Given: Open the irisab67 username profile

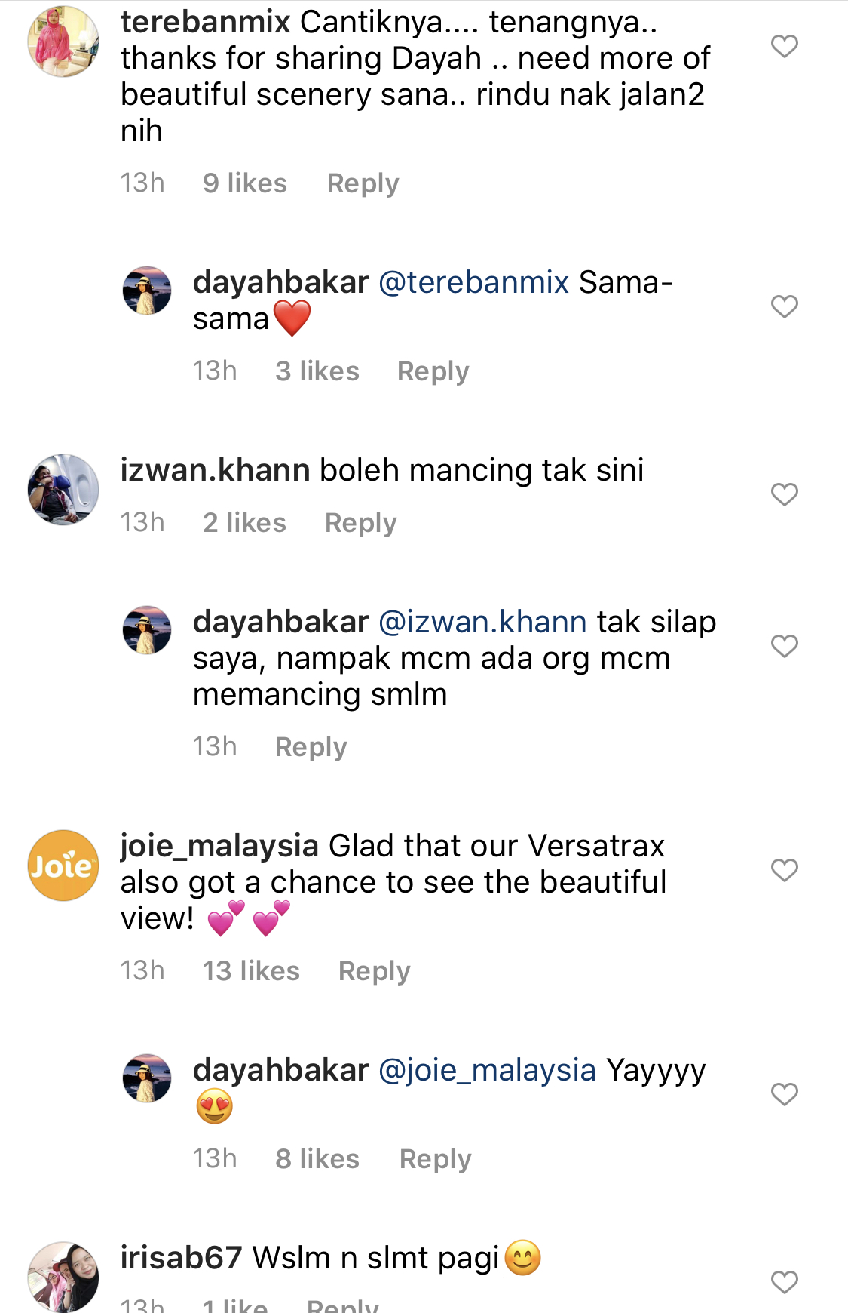Looking at the screenshot, I should (181, 1258).
